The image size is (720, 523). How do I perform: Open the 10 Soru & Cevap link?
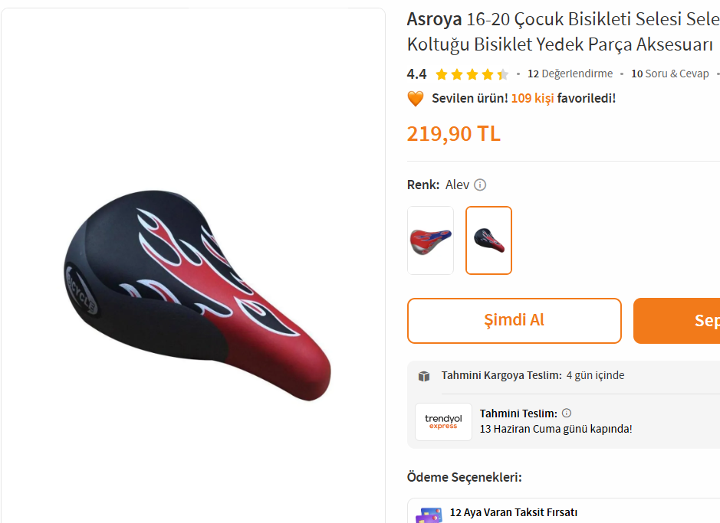pyautogui.click(x=670, y=74)
